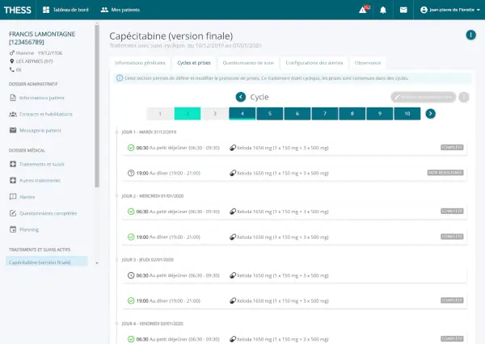The height and width of the screenshot is (344, 485).
Task: Select cycle 1
Action: click(x=160, y=114)
